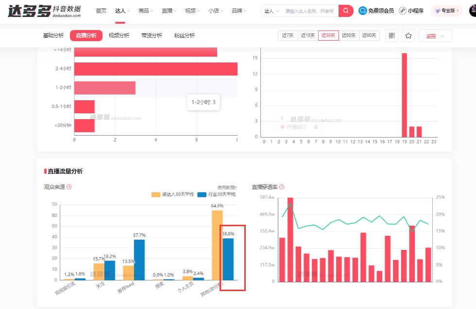The image size is (476, 309).
Task: Expand the 监控 dropdown
Action: [435, 35]
